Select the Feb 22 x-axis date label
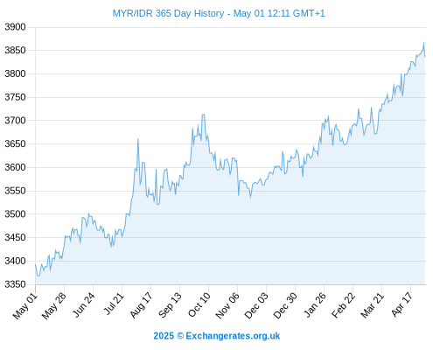Viewport: 433px width, 350px height. point(343,305)
